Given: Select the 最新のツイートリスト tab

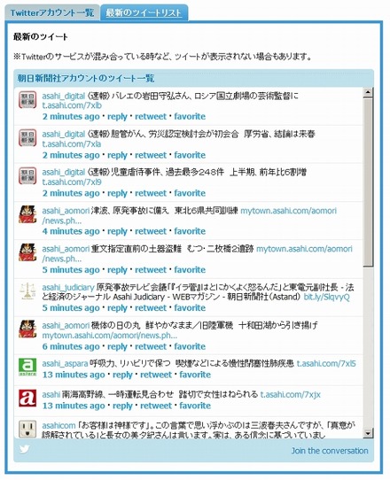Looking at the screenshot, I should click(x=144, y=13).
